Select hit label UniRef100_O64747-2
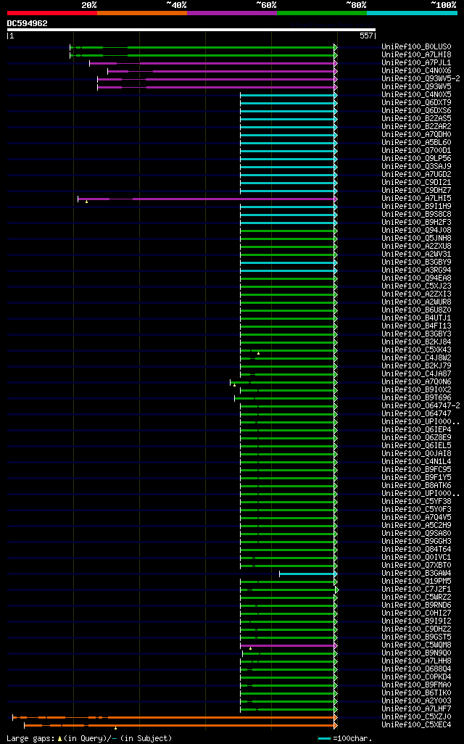The image size is (464, 744). click(420, 405)
